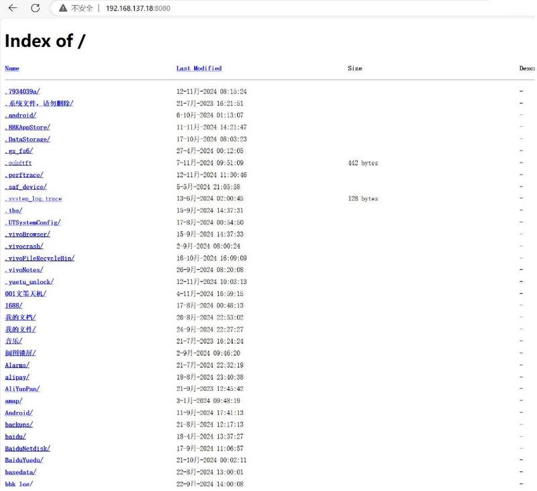Open the .DataStorage/ folder
Viewport: 537px width, 491px height.
28,140
